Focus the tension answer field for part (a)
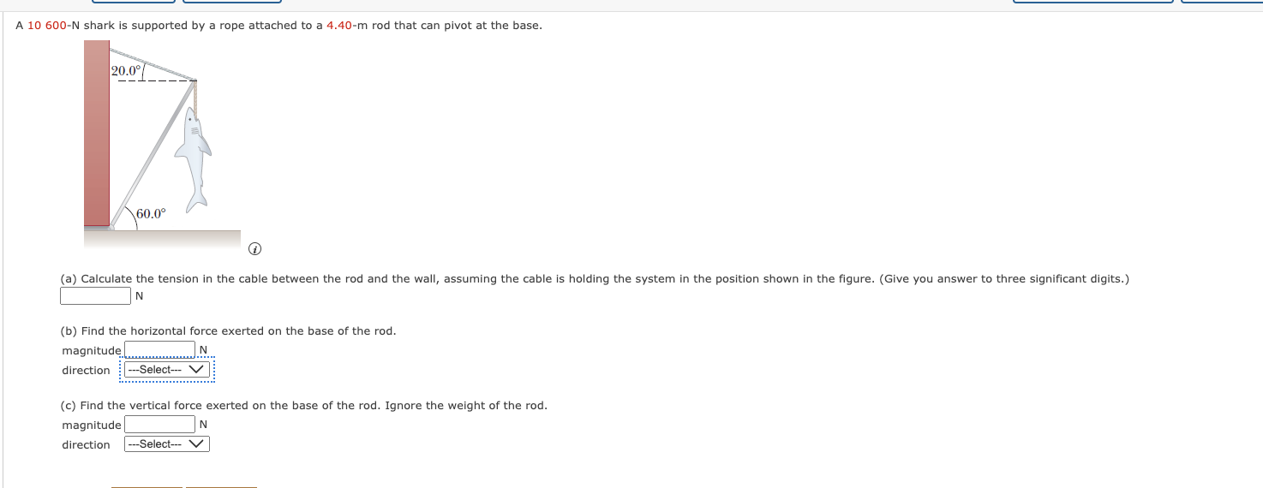The image size is (1263, 488). click(95, 296)
